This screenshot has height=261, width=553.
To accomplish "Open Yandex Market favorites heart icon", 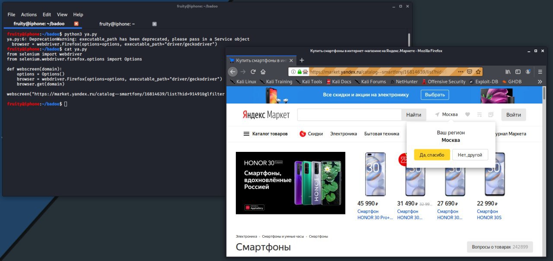I will [467, 115].
